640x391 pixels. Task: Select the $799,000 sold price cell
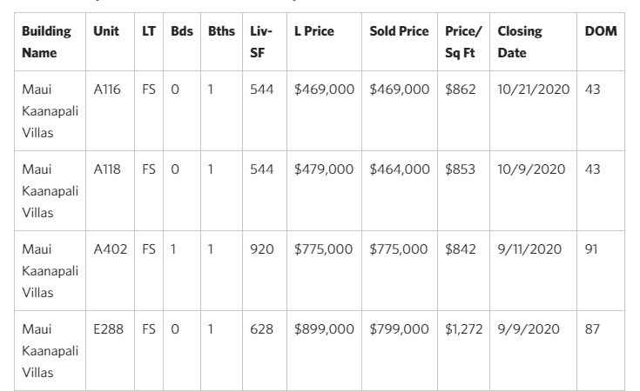[x=399, y=329]
